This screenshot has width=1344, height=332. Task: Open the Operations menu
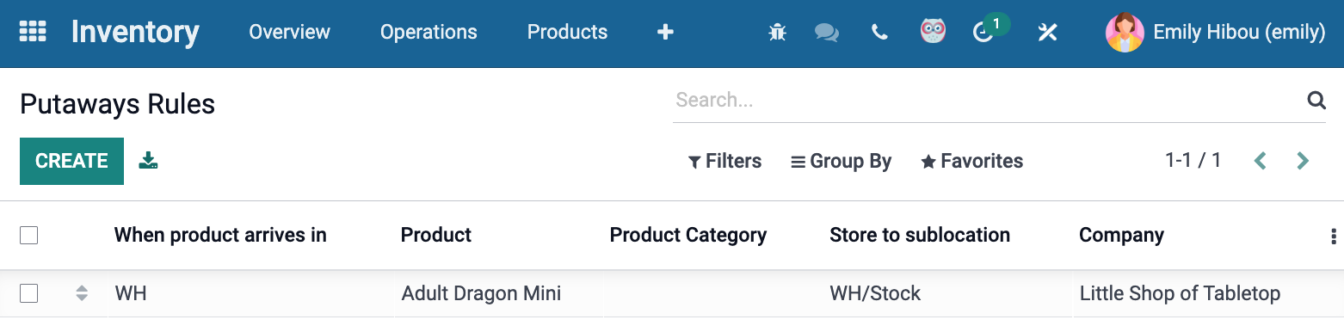coord(428,32)
